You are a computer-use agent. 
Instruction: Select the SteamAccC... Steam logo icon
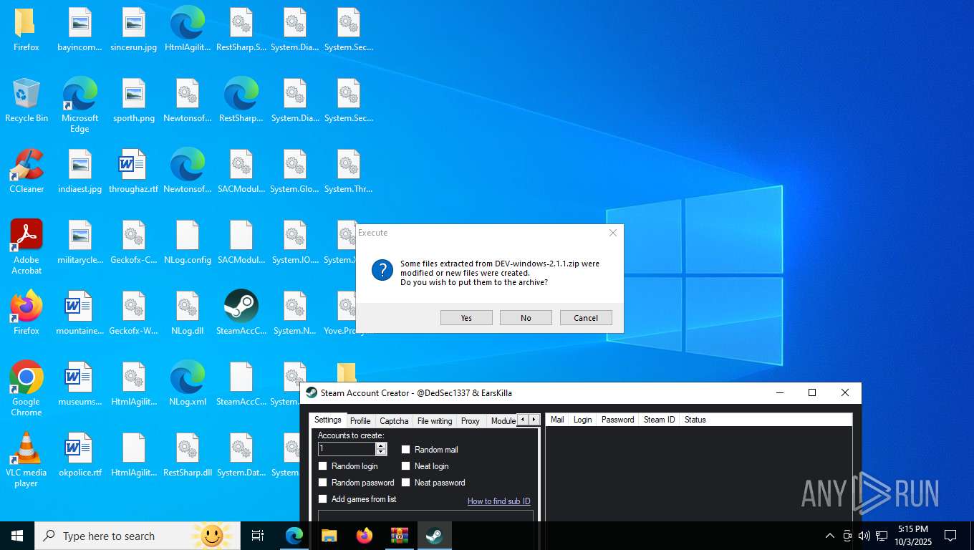(x=241, y=314)
